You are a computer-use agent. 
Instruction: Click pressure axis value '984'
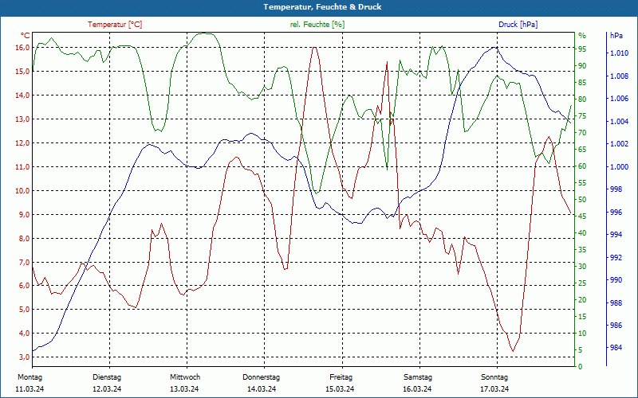coord(616,348)
